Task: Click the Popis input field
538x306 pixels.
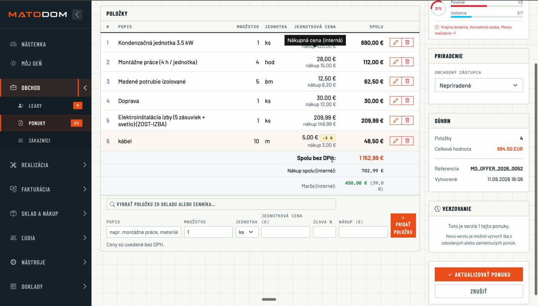Action: 144,232
